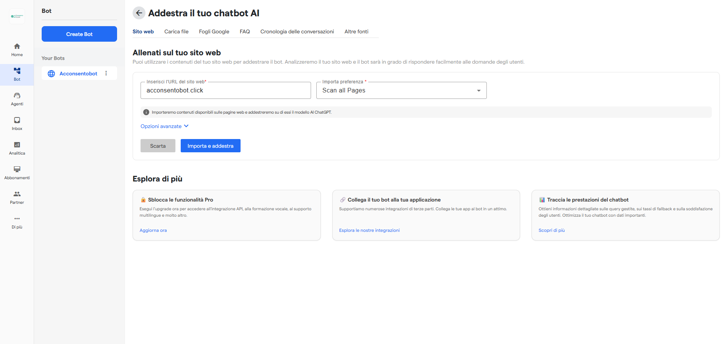727x344 pixels.
Task: View Analitica statistics
Action: coord(17,148)
